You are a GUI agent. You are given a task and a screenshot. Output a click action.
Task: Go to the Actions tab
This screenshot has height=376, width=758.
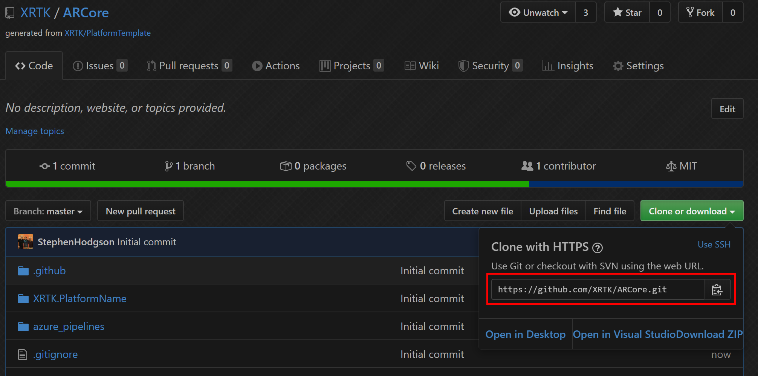click(276, 66)
